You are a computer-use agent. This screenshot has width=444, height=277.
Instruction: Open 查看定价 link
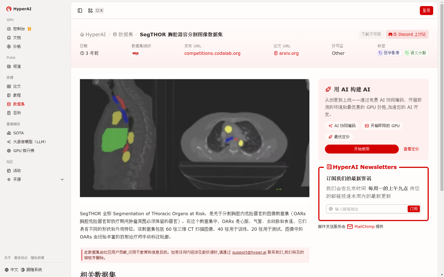pos(411,149)
